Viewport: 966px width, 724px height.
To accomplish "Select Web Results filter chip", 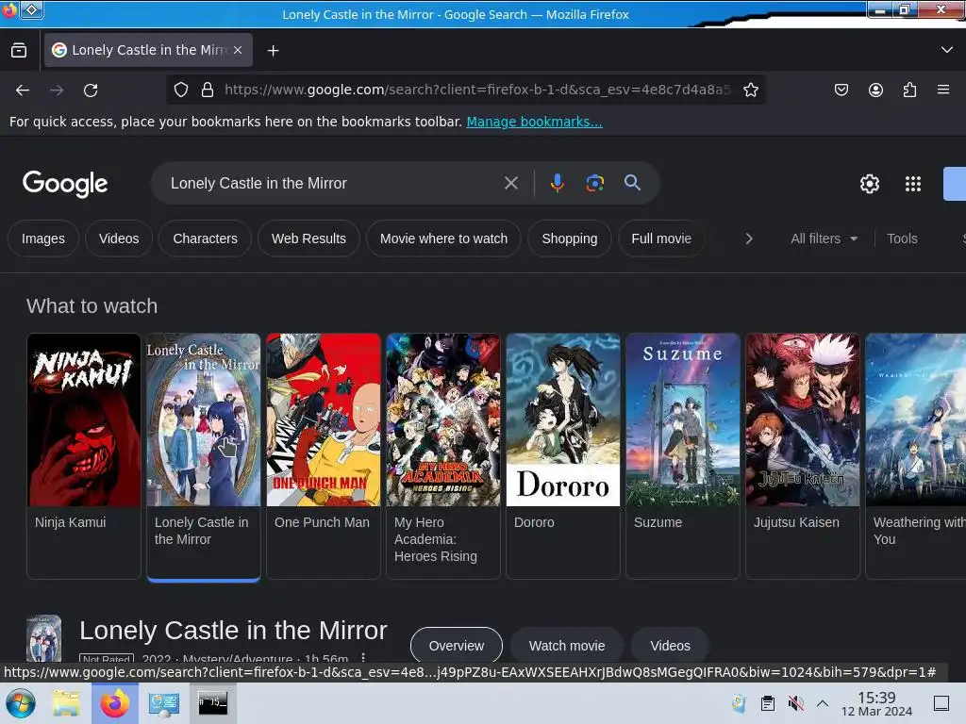I will coord(308,239).
